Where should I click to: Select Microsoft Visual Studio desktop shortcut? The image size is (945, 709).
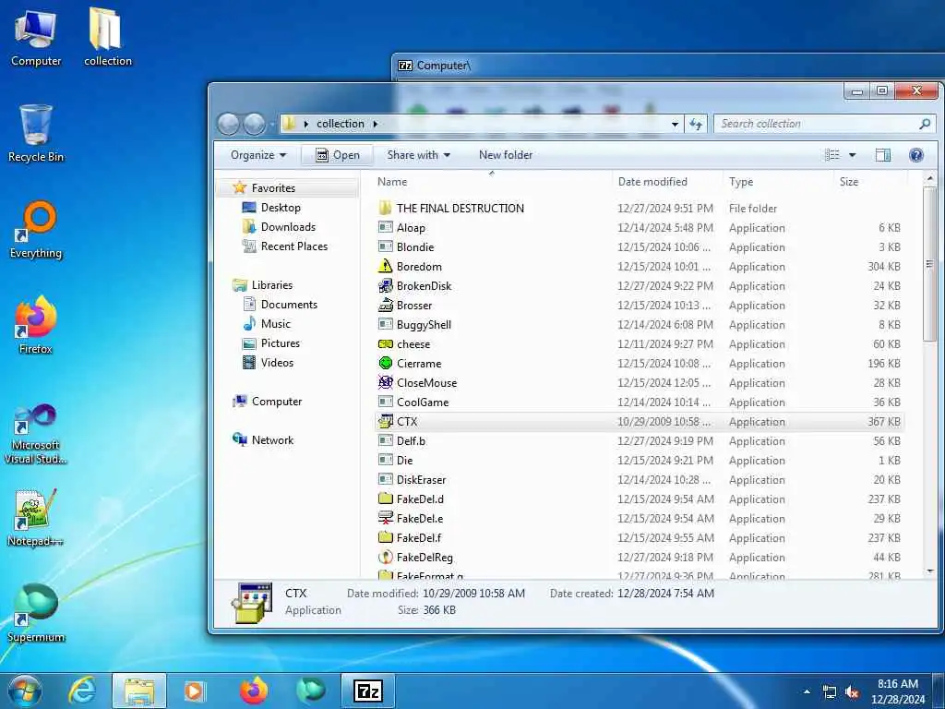[36, 434]
